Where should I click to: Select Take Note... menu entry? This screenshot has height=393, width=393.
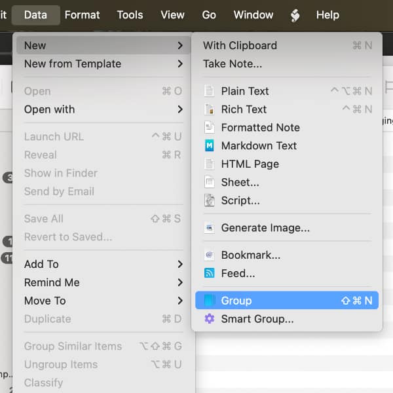(x=233, y=64)
